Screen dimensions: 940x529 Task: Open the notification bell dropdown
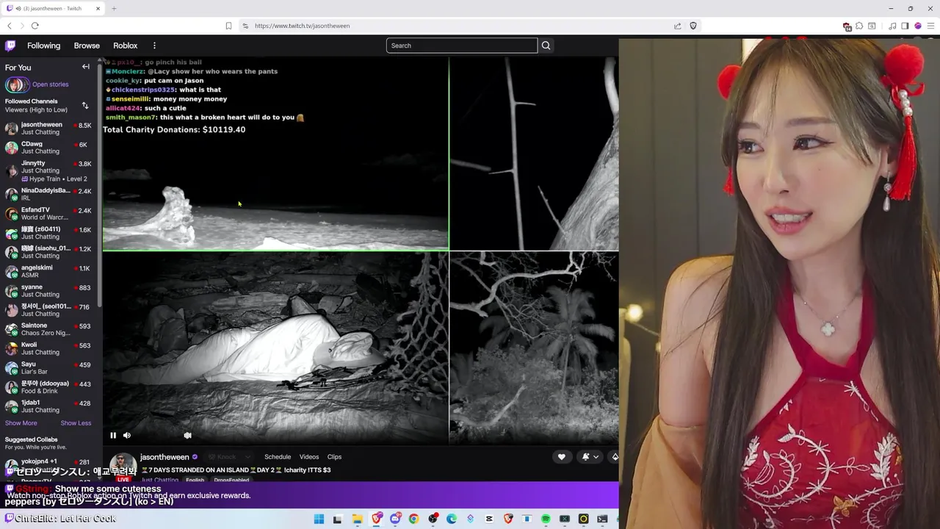pos(590,457)
